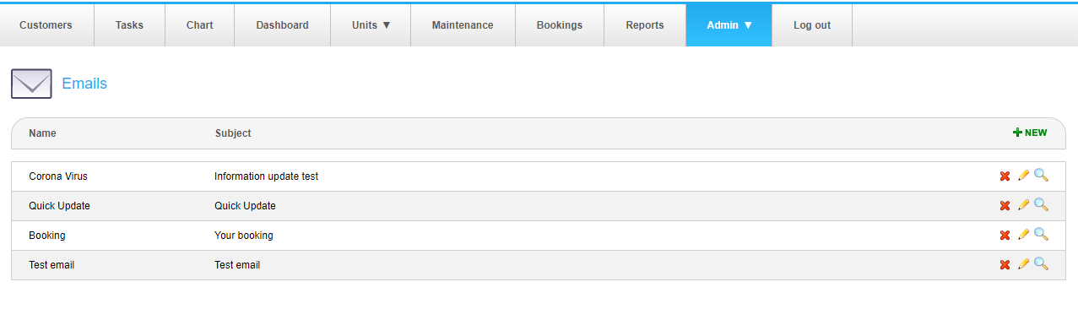Edit the Test email using pencil icon
This screenshot has width=1078, height=309.
(x=1023, y=264)
